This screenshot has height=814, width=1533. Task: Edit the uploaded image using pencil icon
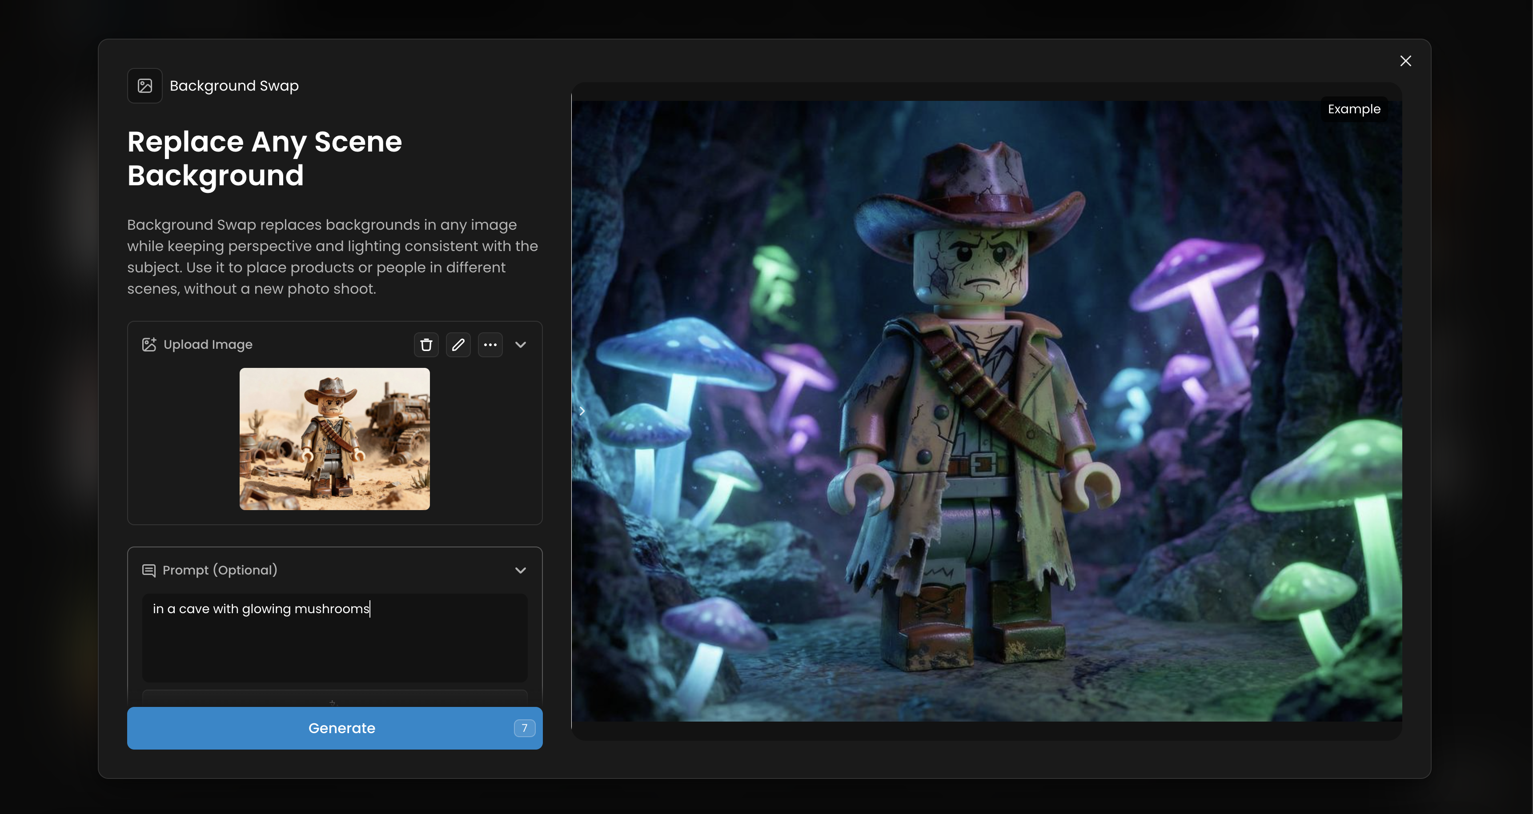point(457,345)
